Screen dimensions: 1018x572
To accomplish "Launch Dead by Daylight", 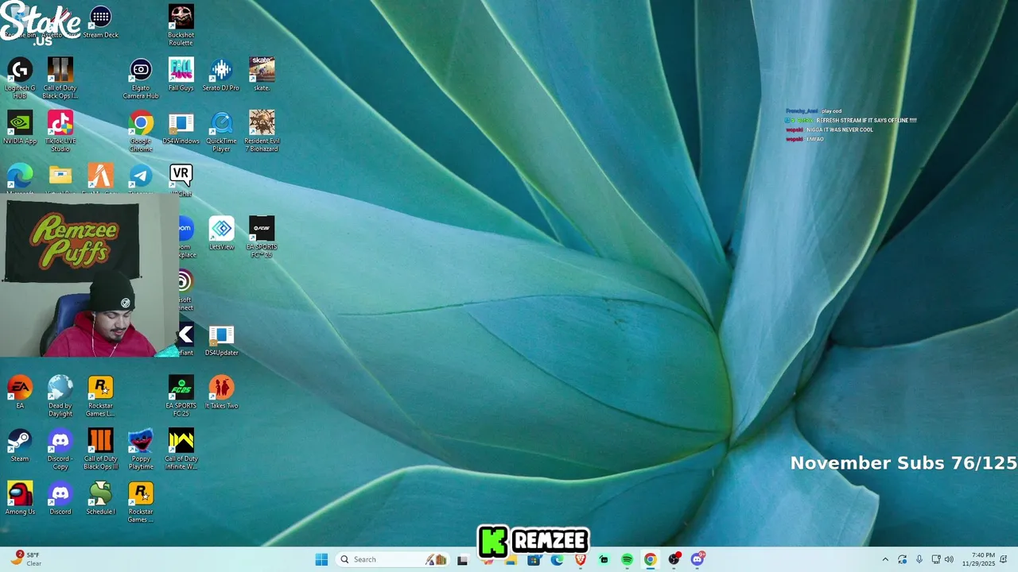I will 60,397.
